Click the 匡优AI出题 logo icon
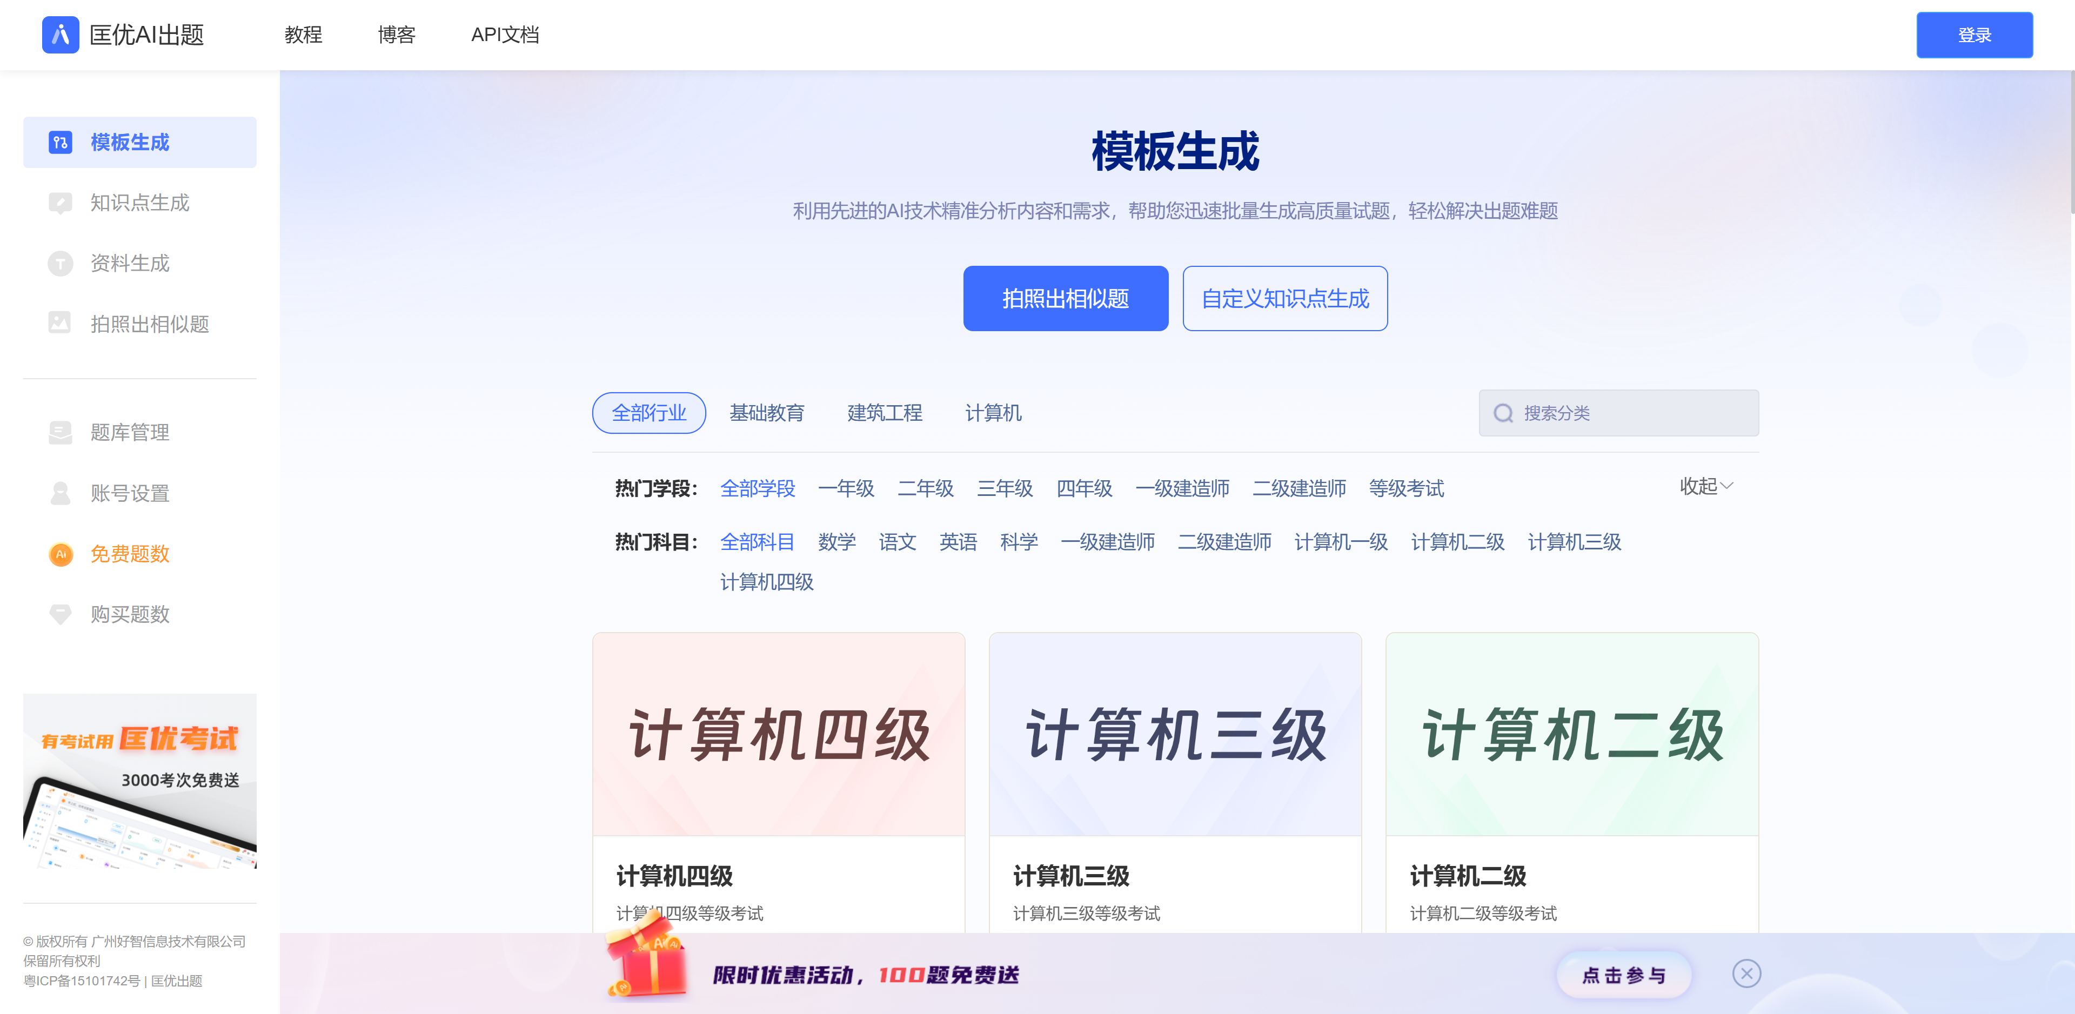Screen dimensions: 2075x1014 (x=61, y=35)
